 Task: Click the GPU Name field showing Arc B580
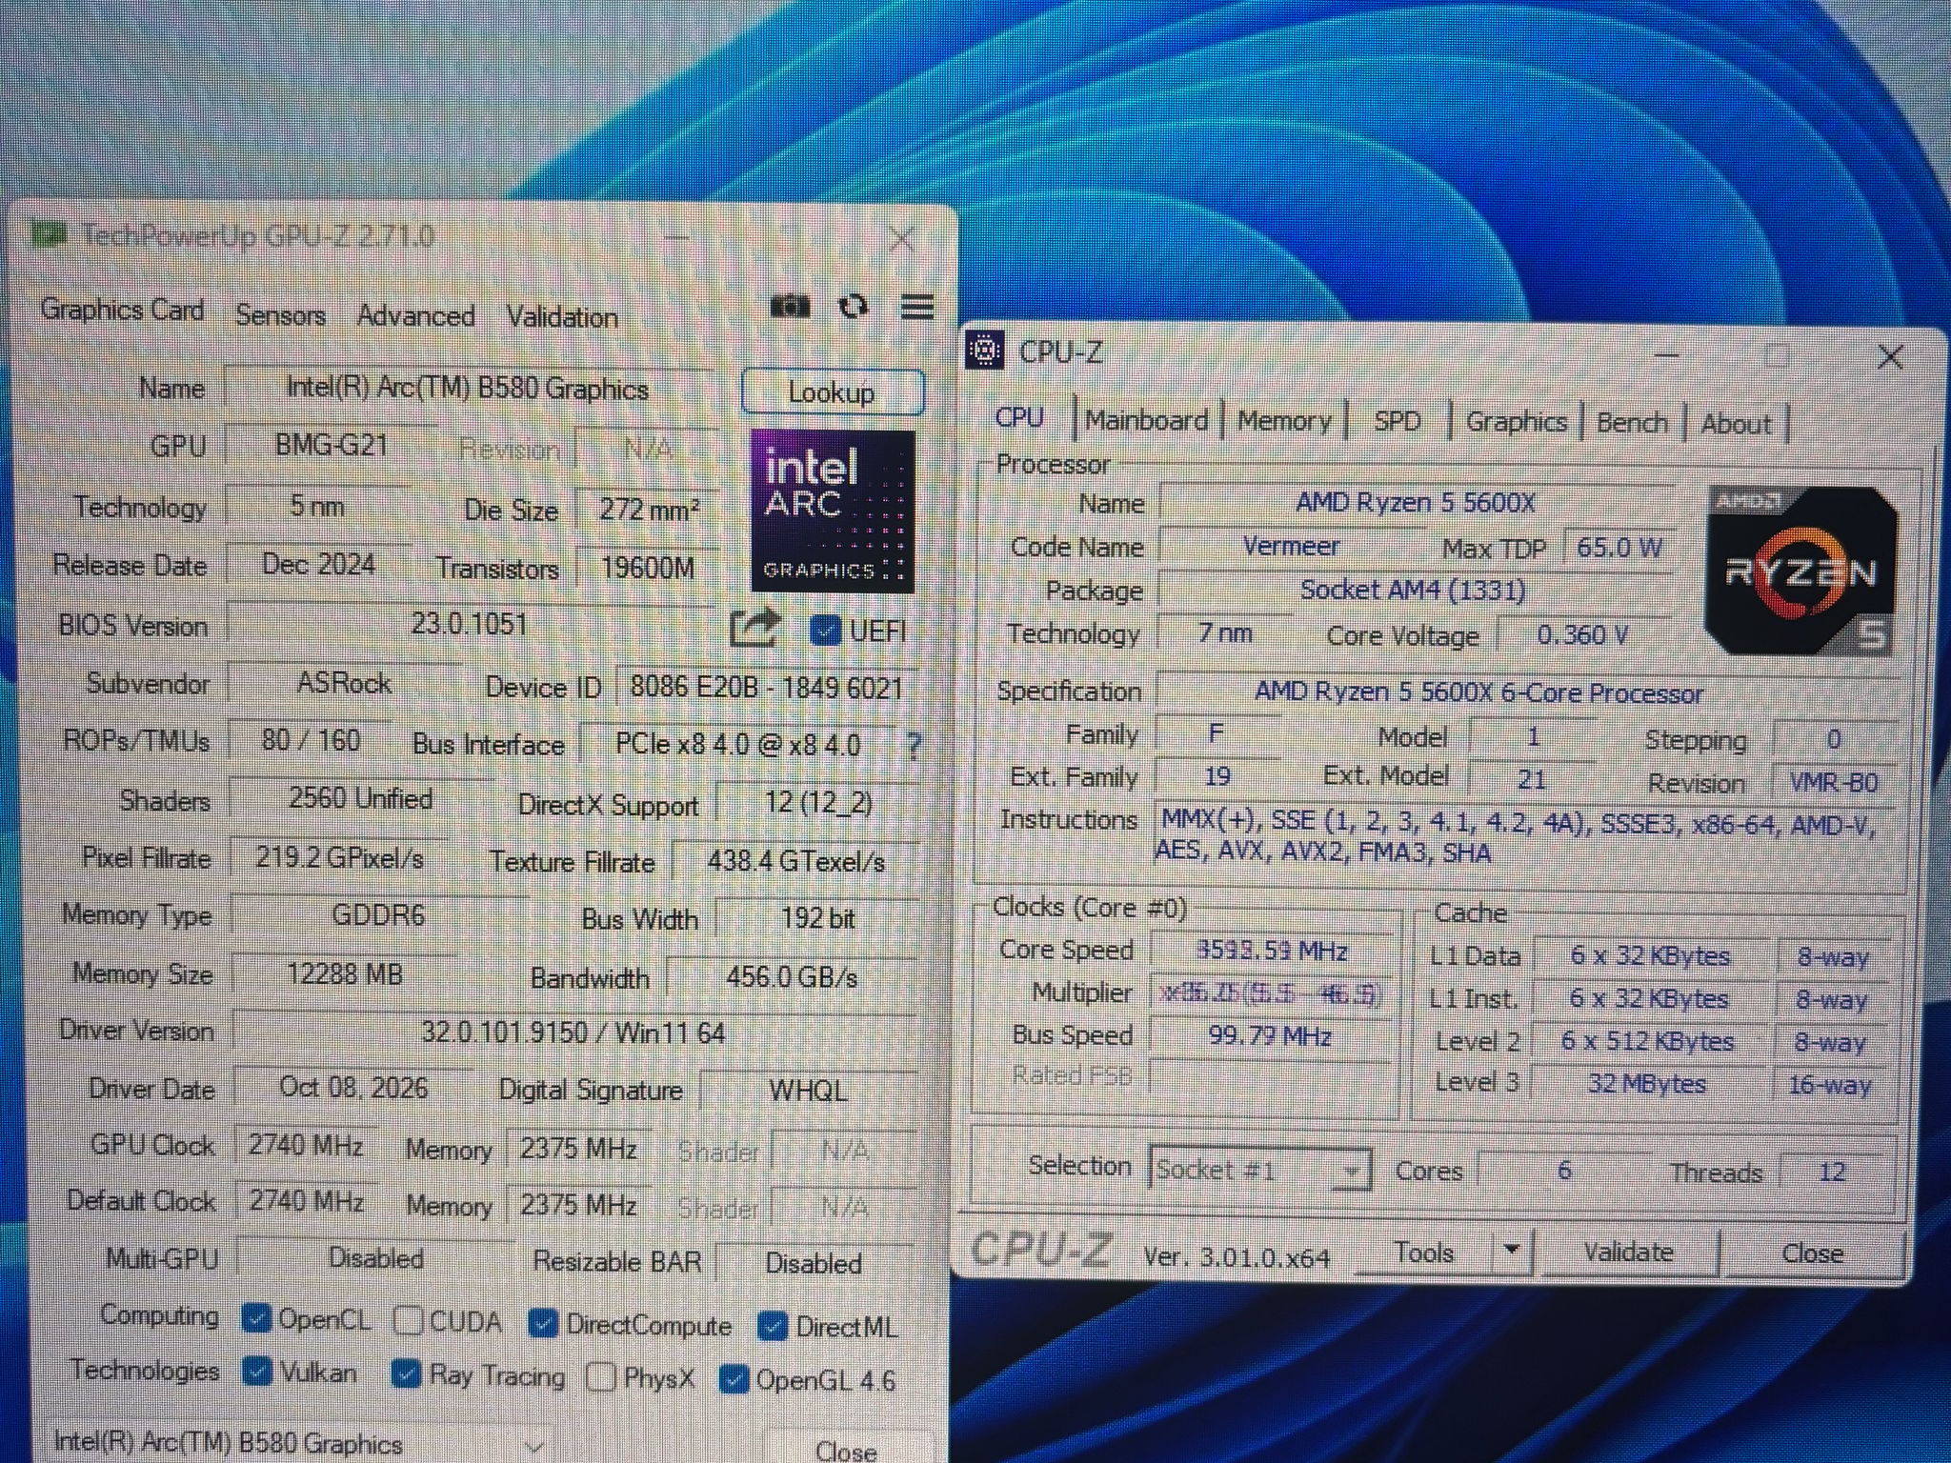468,388
